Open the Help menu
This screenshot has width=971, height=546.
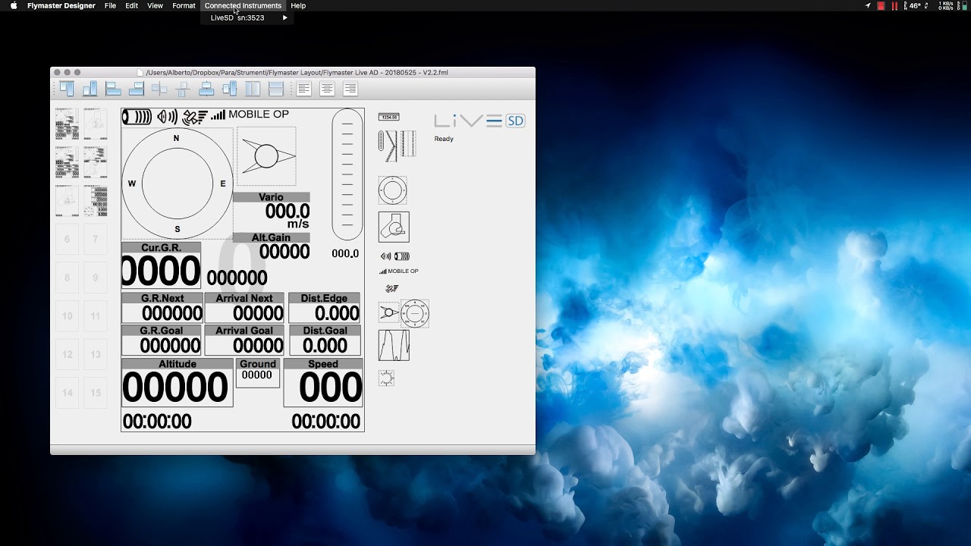[x=298, y=5]
